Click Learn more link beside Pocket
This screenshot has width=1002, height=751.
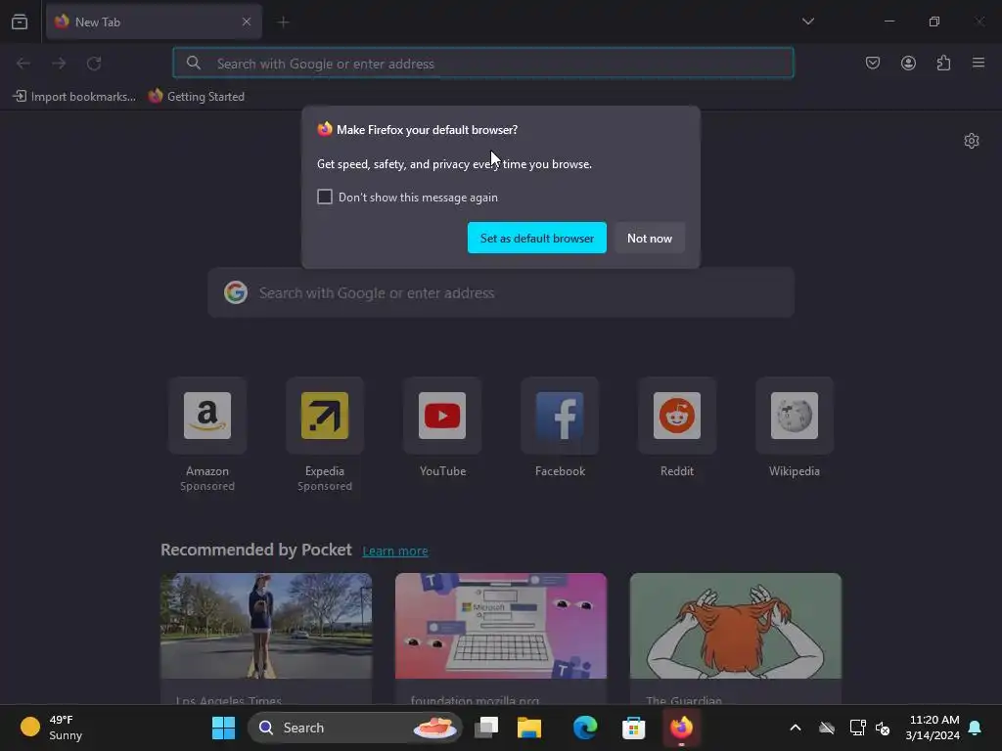coord(395,552)
